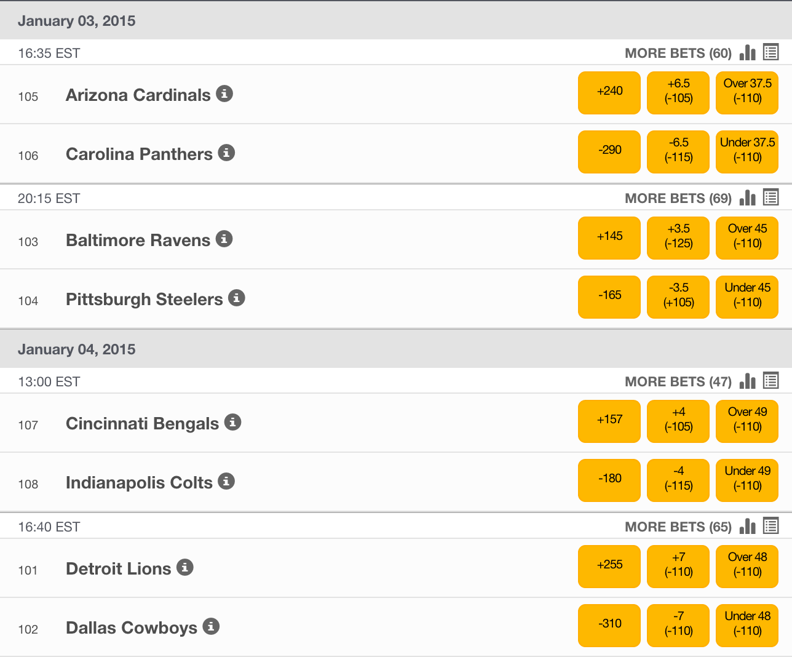Click info icon beside Pittsburgh Steelers
Viewport: 792px width, 657px height.
(x=237, y=298)
